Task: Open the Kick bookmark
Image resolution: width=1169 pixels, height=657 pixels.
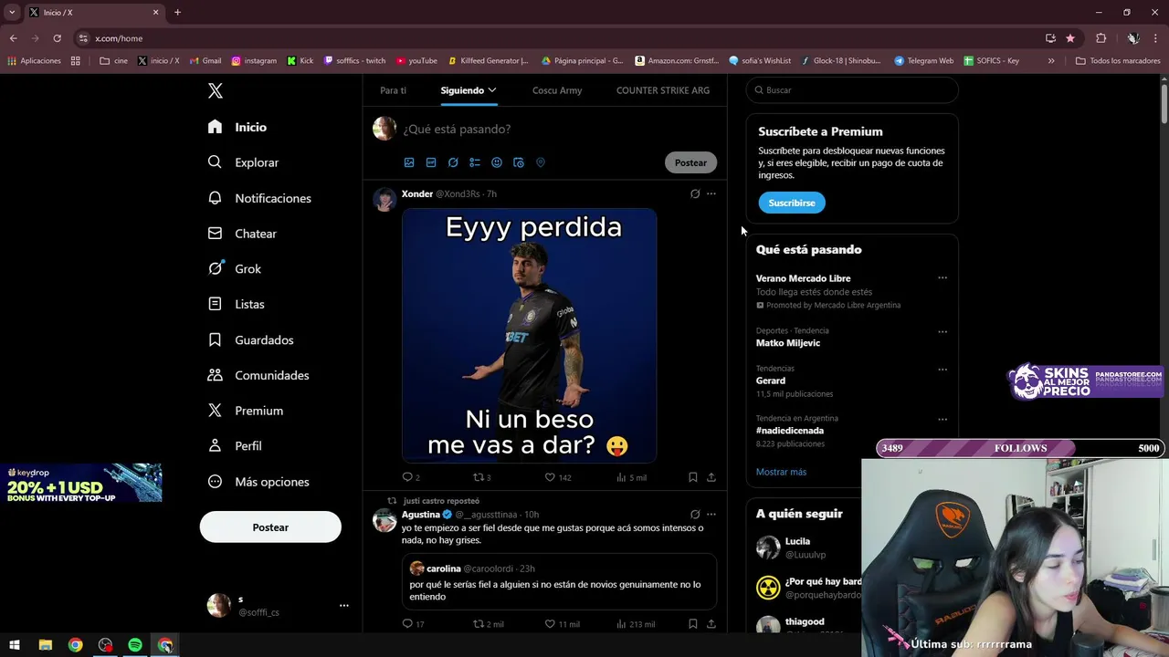Action: (x=300, y=61)
